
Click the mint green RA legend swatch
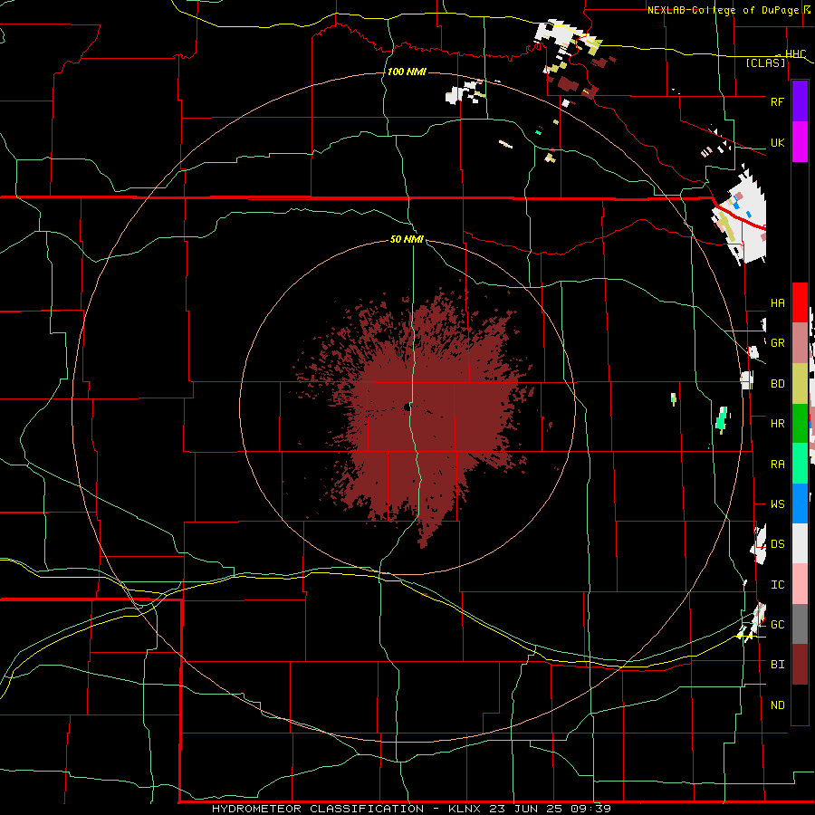tap(800, 464)
